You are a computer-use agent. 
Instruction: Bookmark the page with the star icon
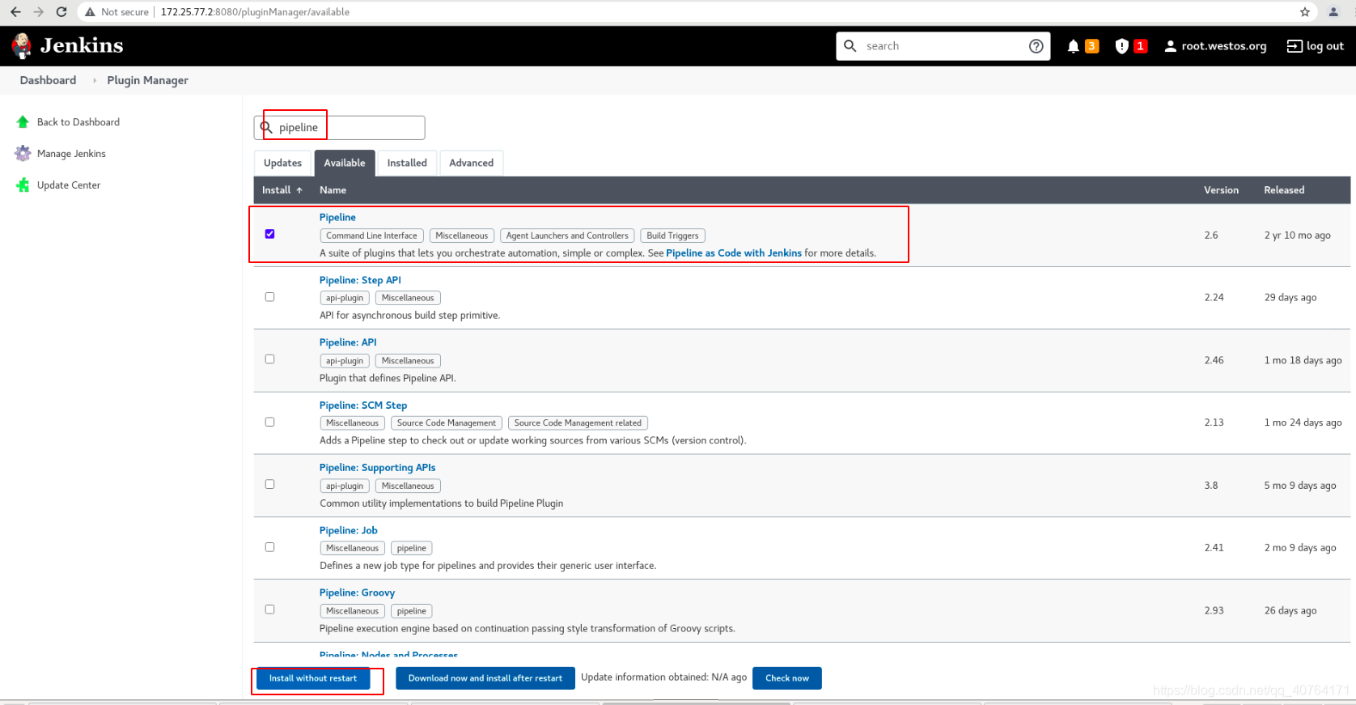(x=1305, y=12)
